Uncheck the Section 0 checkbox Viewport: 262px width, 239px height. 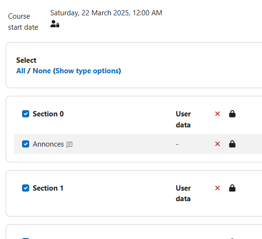25,114
